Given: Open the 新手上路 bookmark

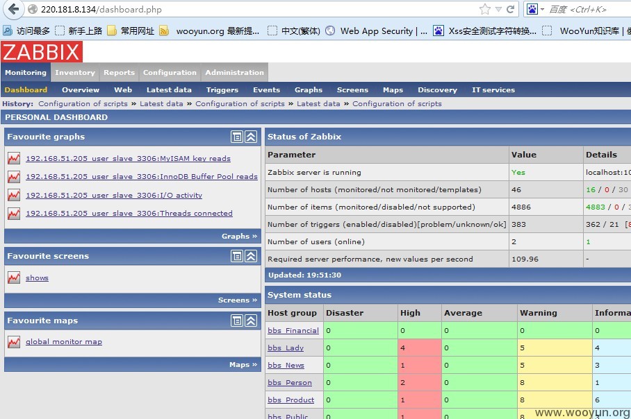Looking at the screenshot, I should tap(79, 31).
